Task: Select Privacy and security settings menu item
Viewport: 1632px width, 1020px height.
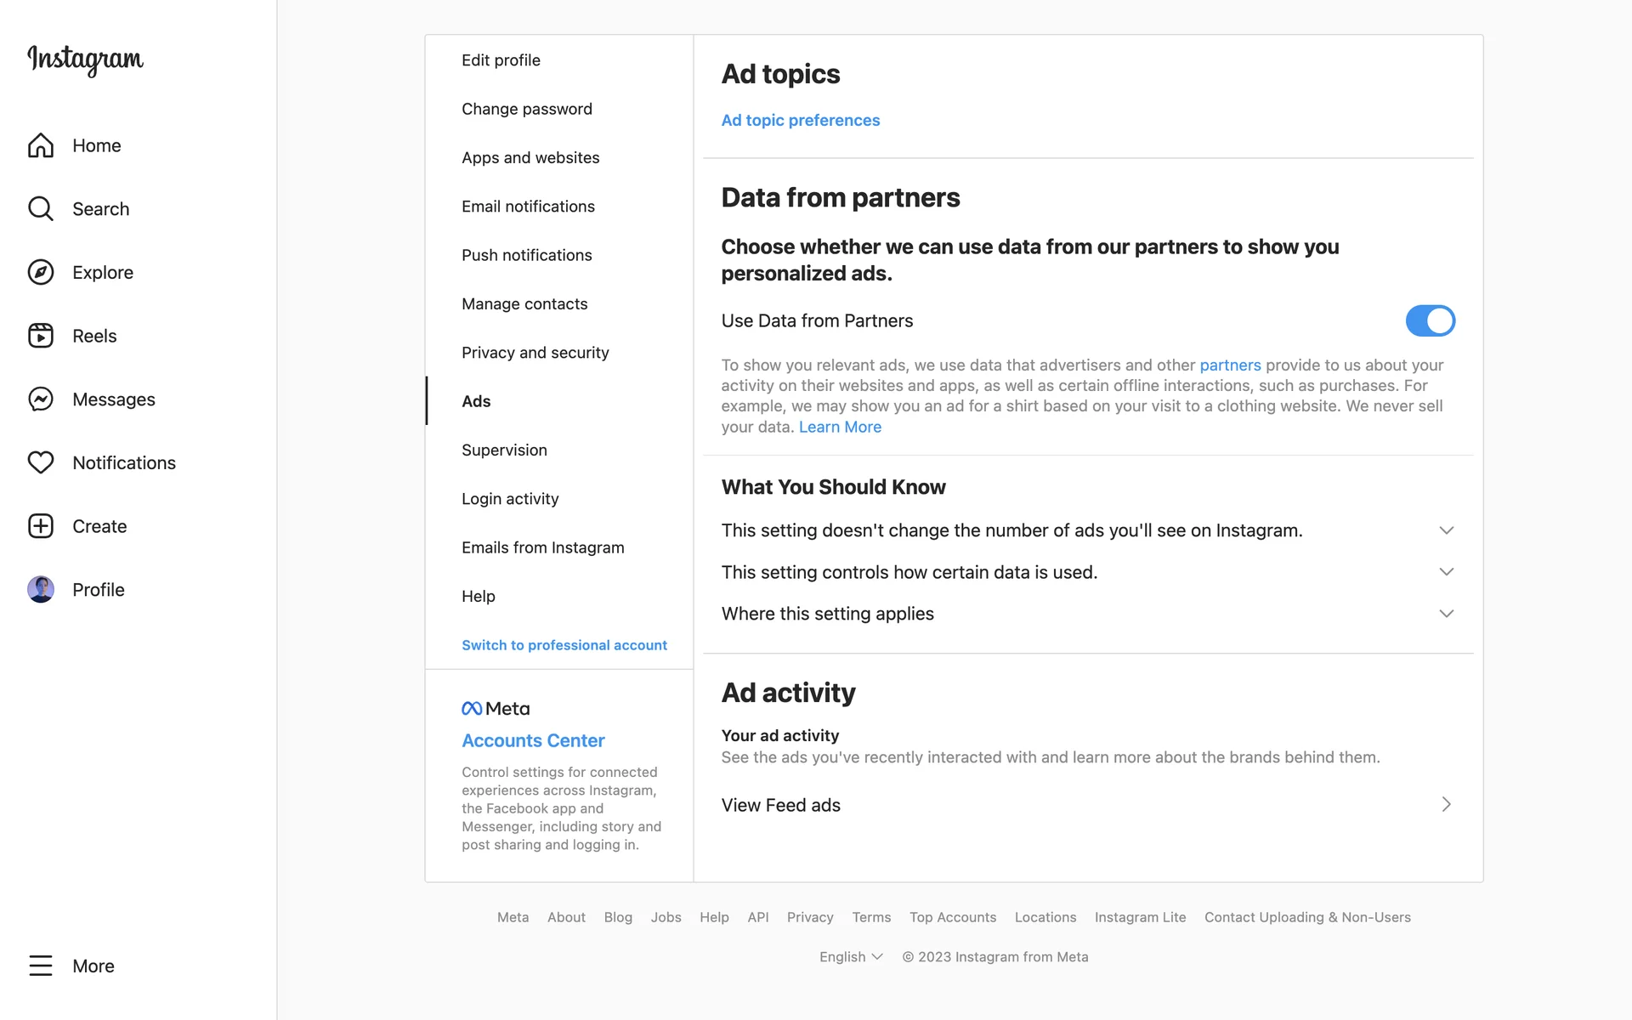Action: pyautogui.click(x=535, y=353)
